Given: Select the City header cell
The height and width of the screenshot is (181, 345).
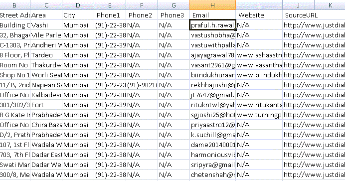Looking at the screenshot, I should click(x=78, y=15).
